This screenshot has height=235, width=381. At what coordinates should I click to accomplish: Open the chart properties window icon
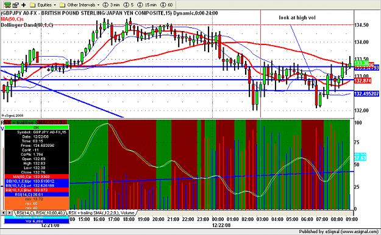tap(15, 5)
